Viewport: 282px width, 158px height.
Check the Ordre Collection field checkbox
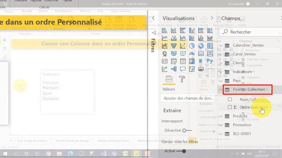click(230, 107)
